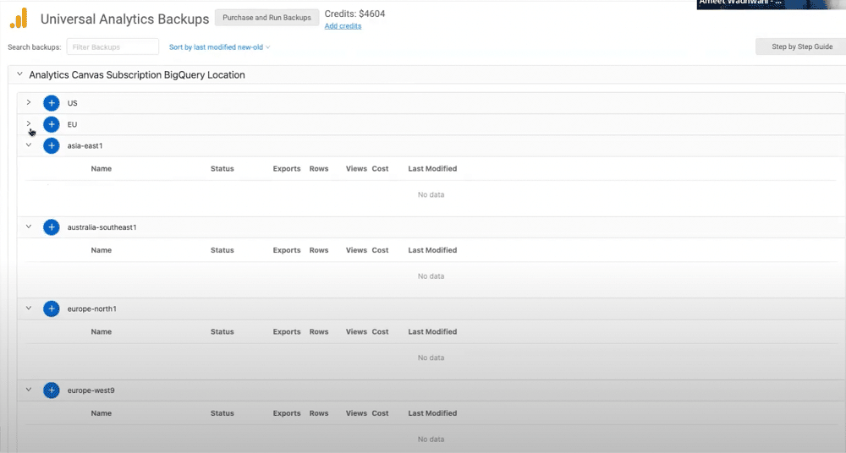Screen dimensions: 846x453
Task: Click Exports column header in europe-west9
Action: (x=287, y=413)
